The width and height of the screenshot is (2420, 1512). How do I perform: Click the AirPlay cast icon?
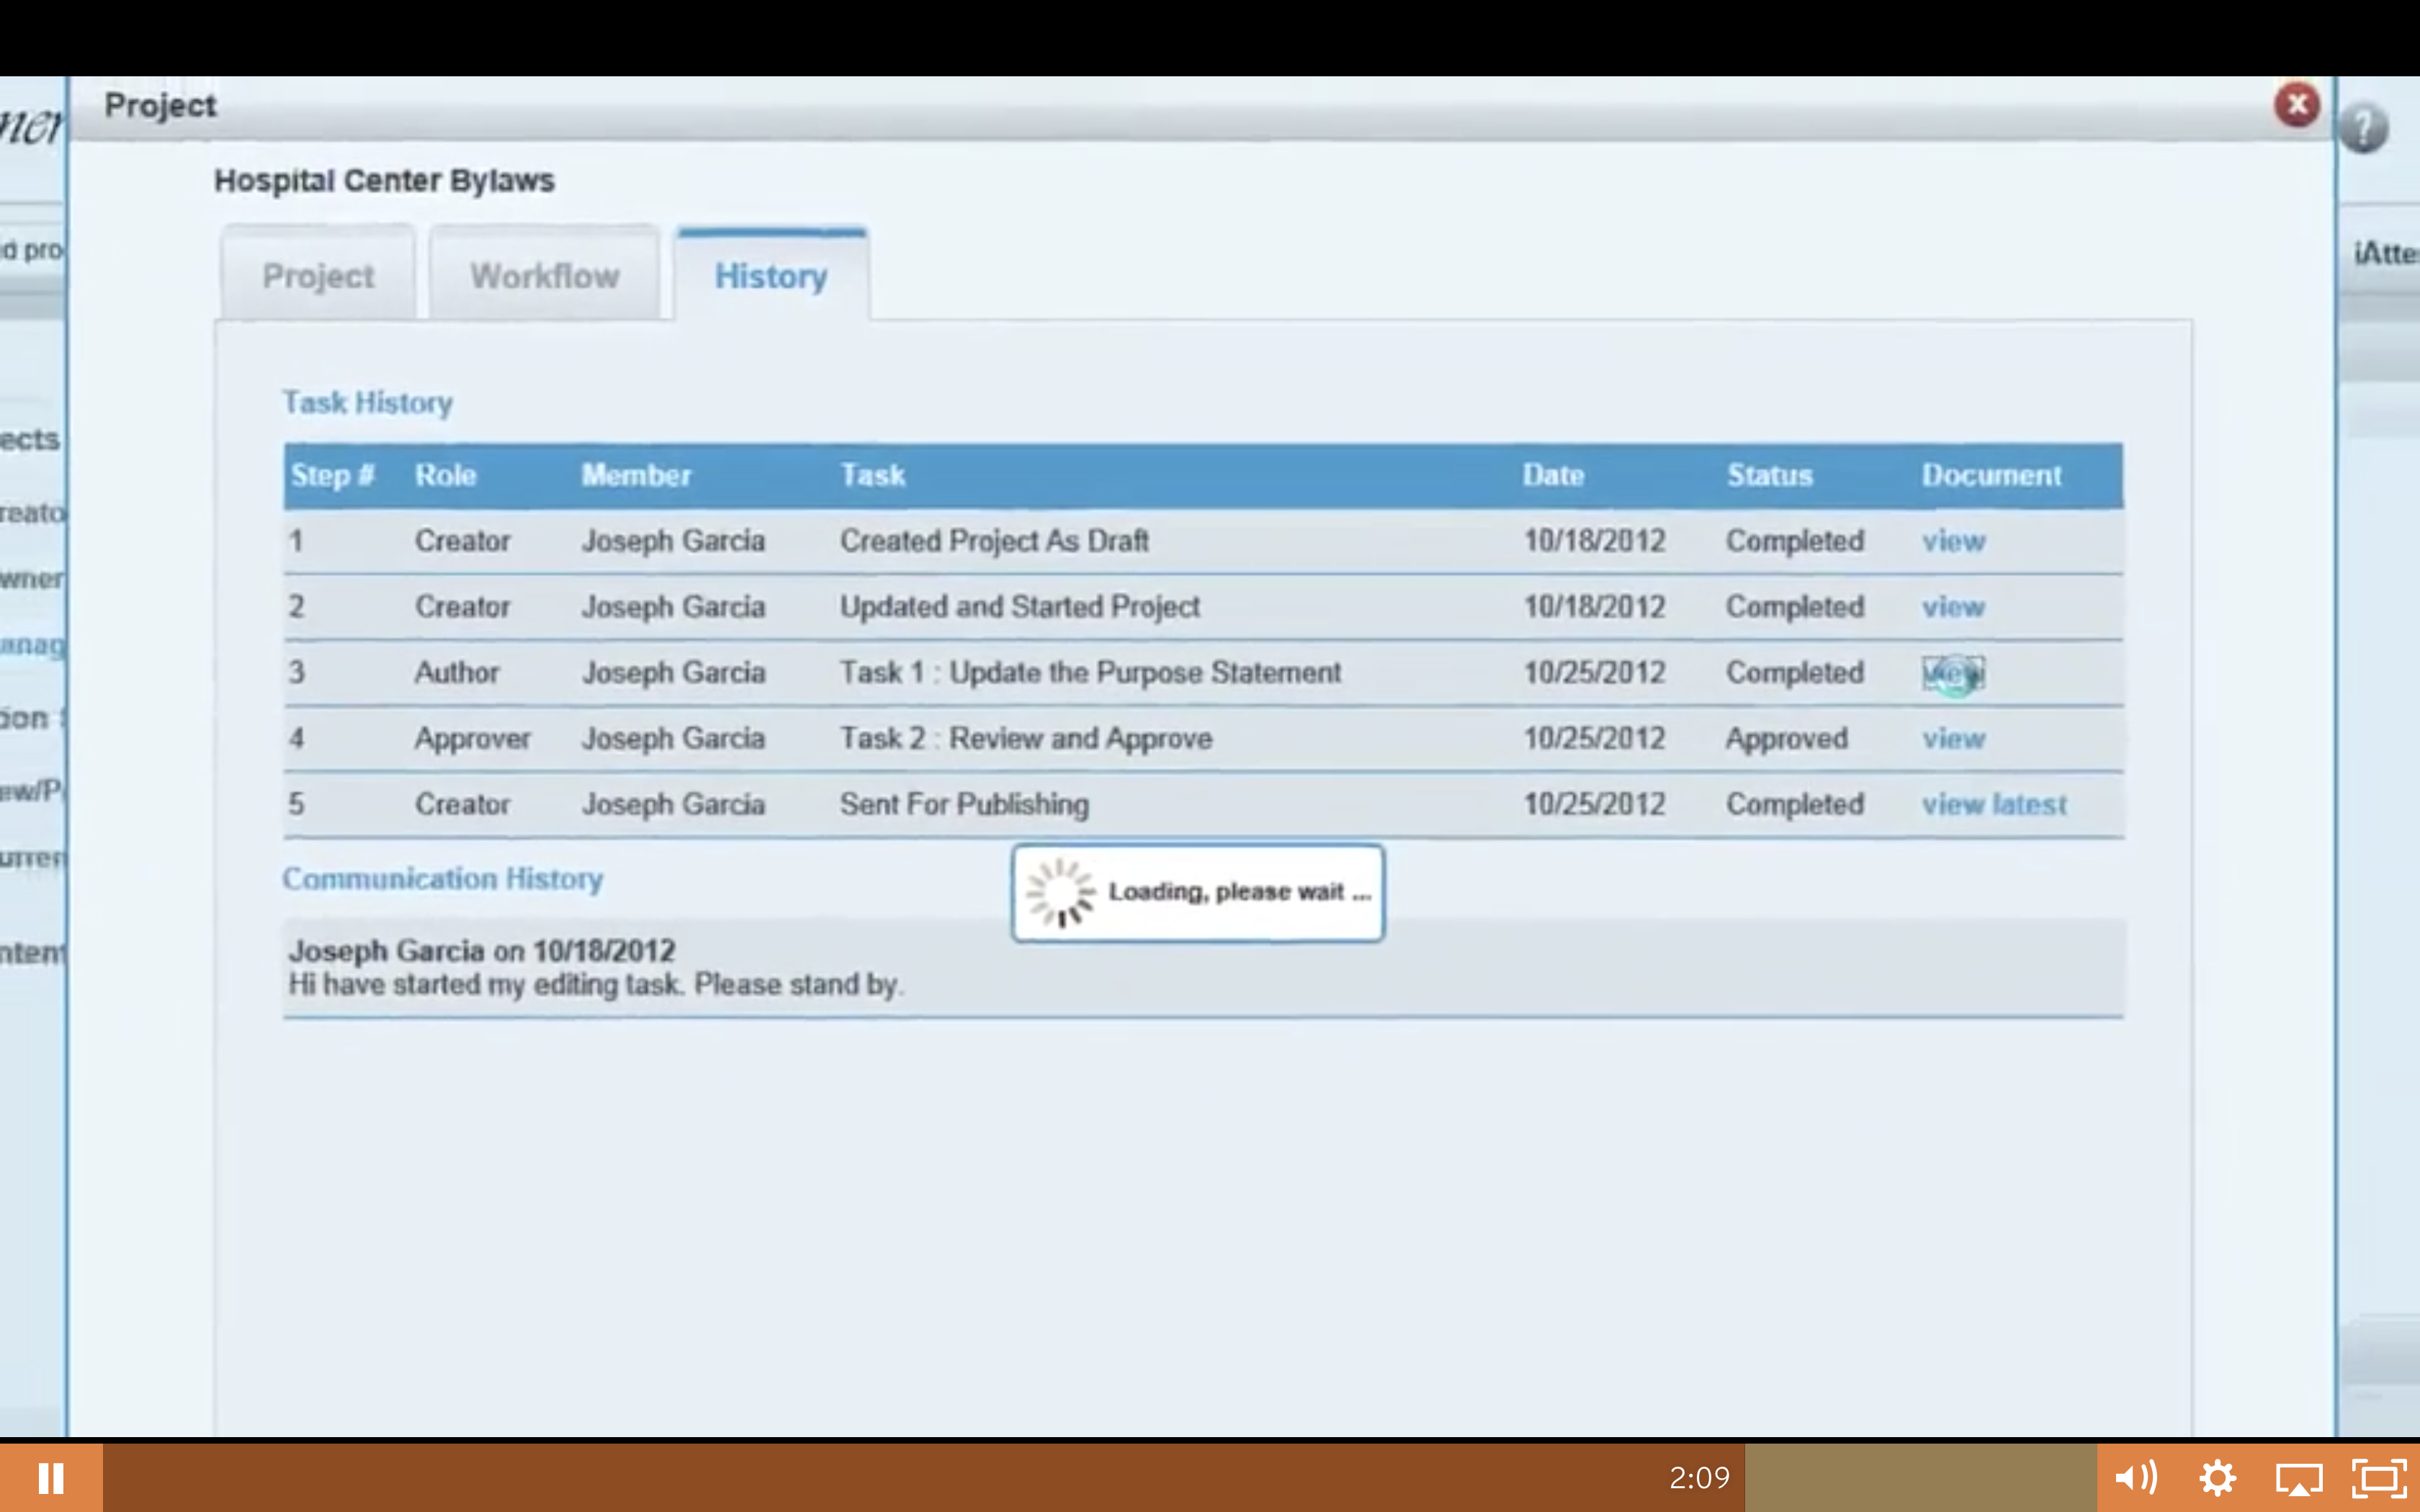pyautogui.click(x=2298, y=1478)
